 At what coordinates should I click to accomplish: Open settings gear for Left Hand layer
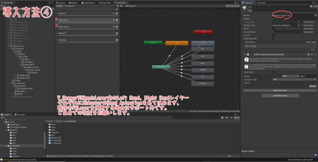(x=117, y=20)
